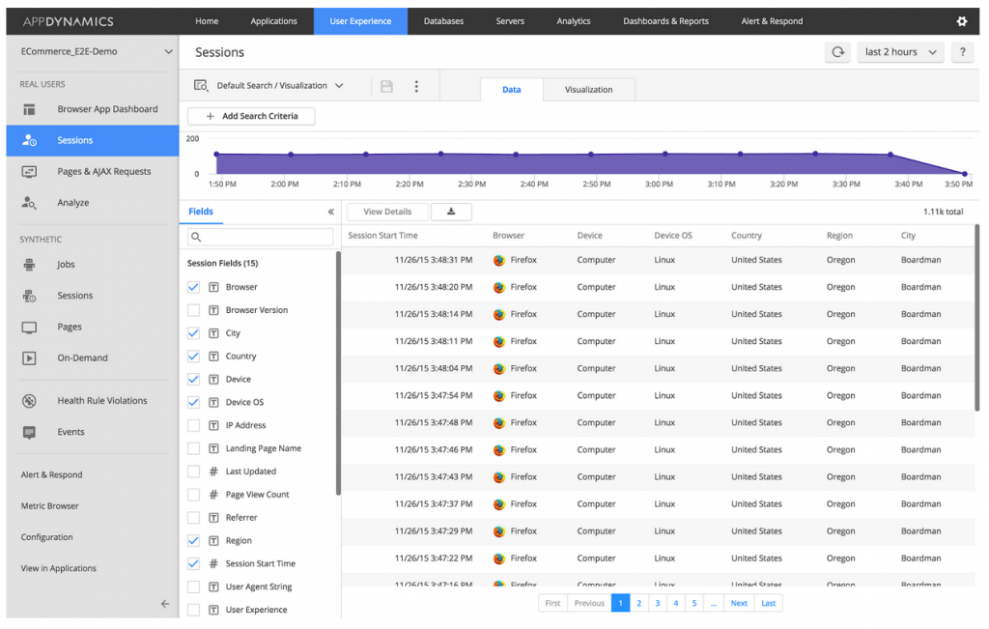Screen dimensions: 989x629
Task: Click synthetic Sessions icon
Action: click(x=29, y=296)
